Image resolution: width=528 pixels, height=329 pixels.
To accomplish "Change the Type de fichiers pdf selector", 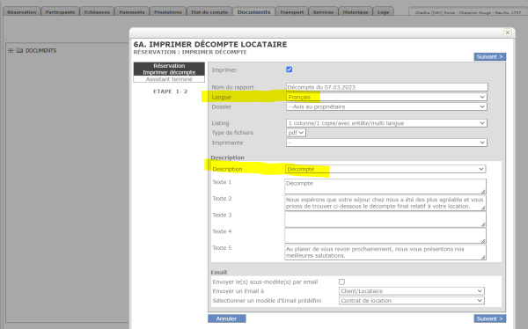I will 296,133.
